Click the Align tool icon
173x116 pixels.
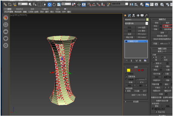[x=136, y=5]
